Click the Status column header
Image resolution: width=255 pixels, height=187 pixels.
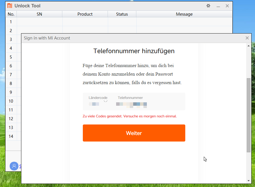(122, 14)
